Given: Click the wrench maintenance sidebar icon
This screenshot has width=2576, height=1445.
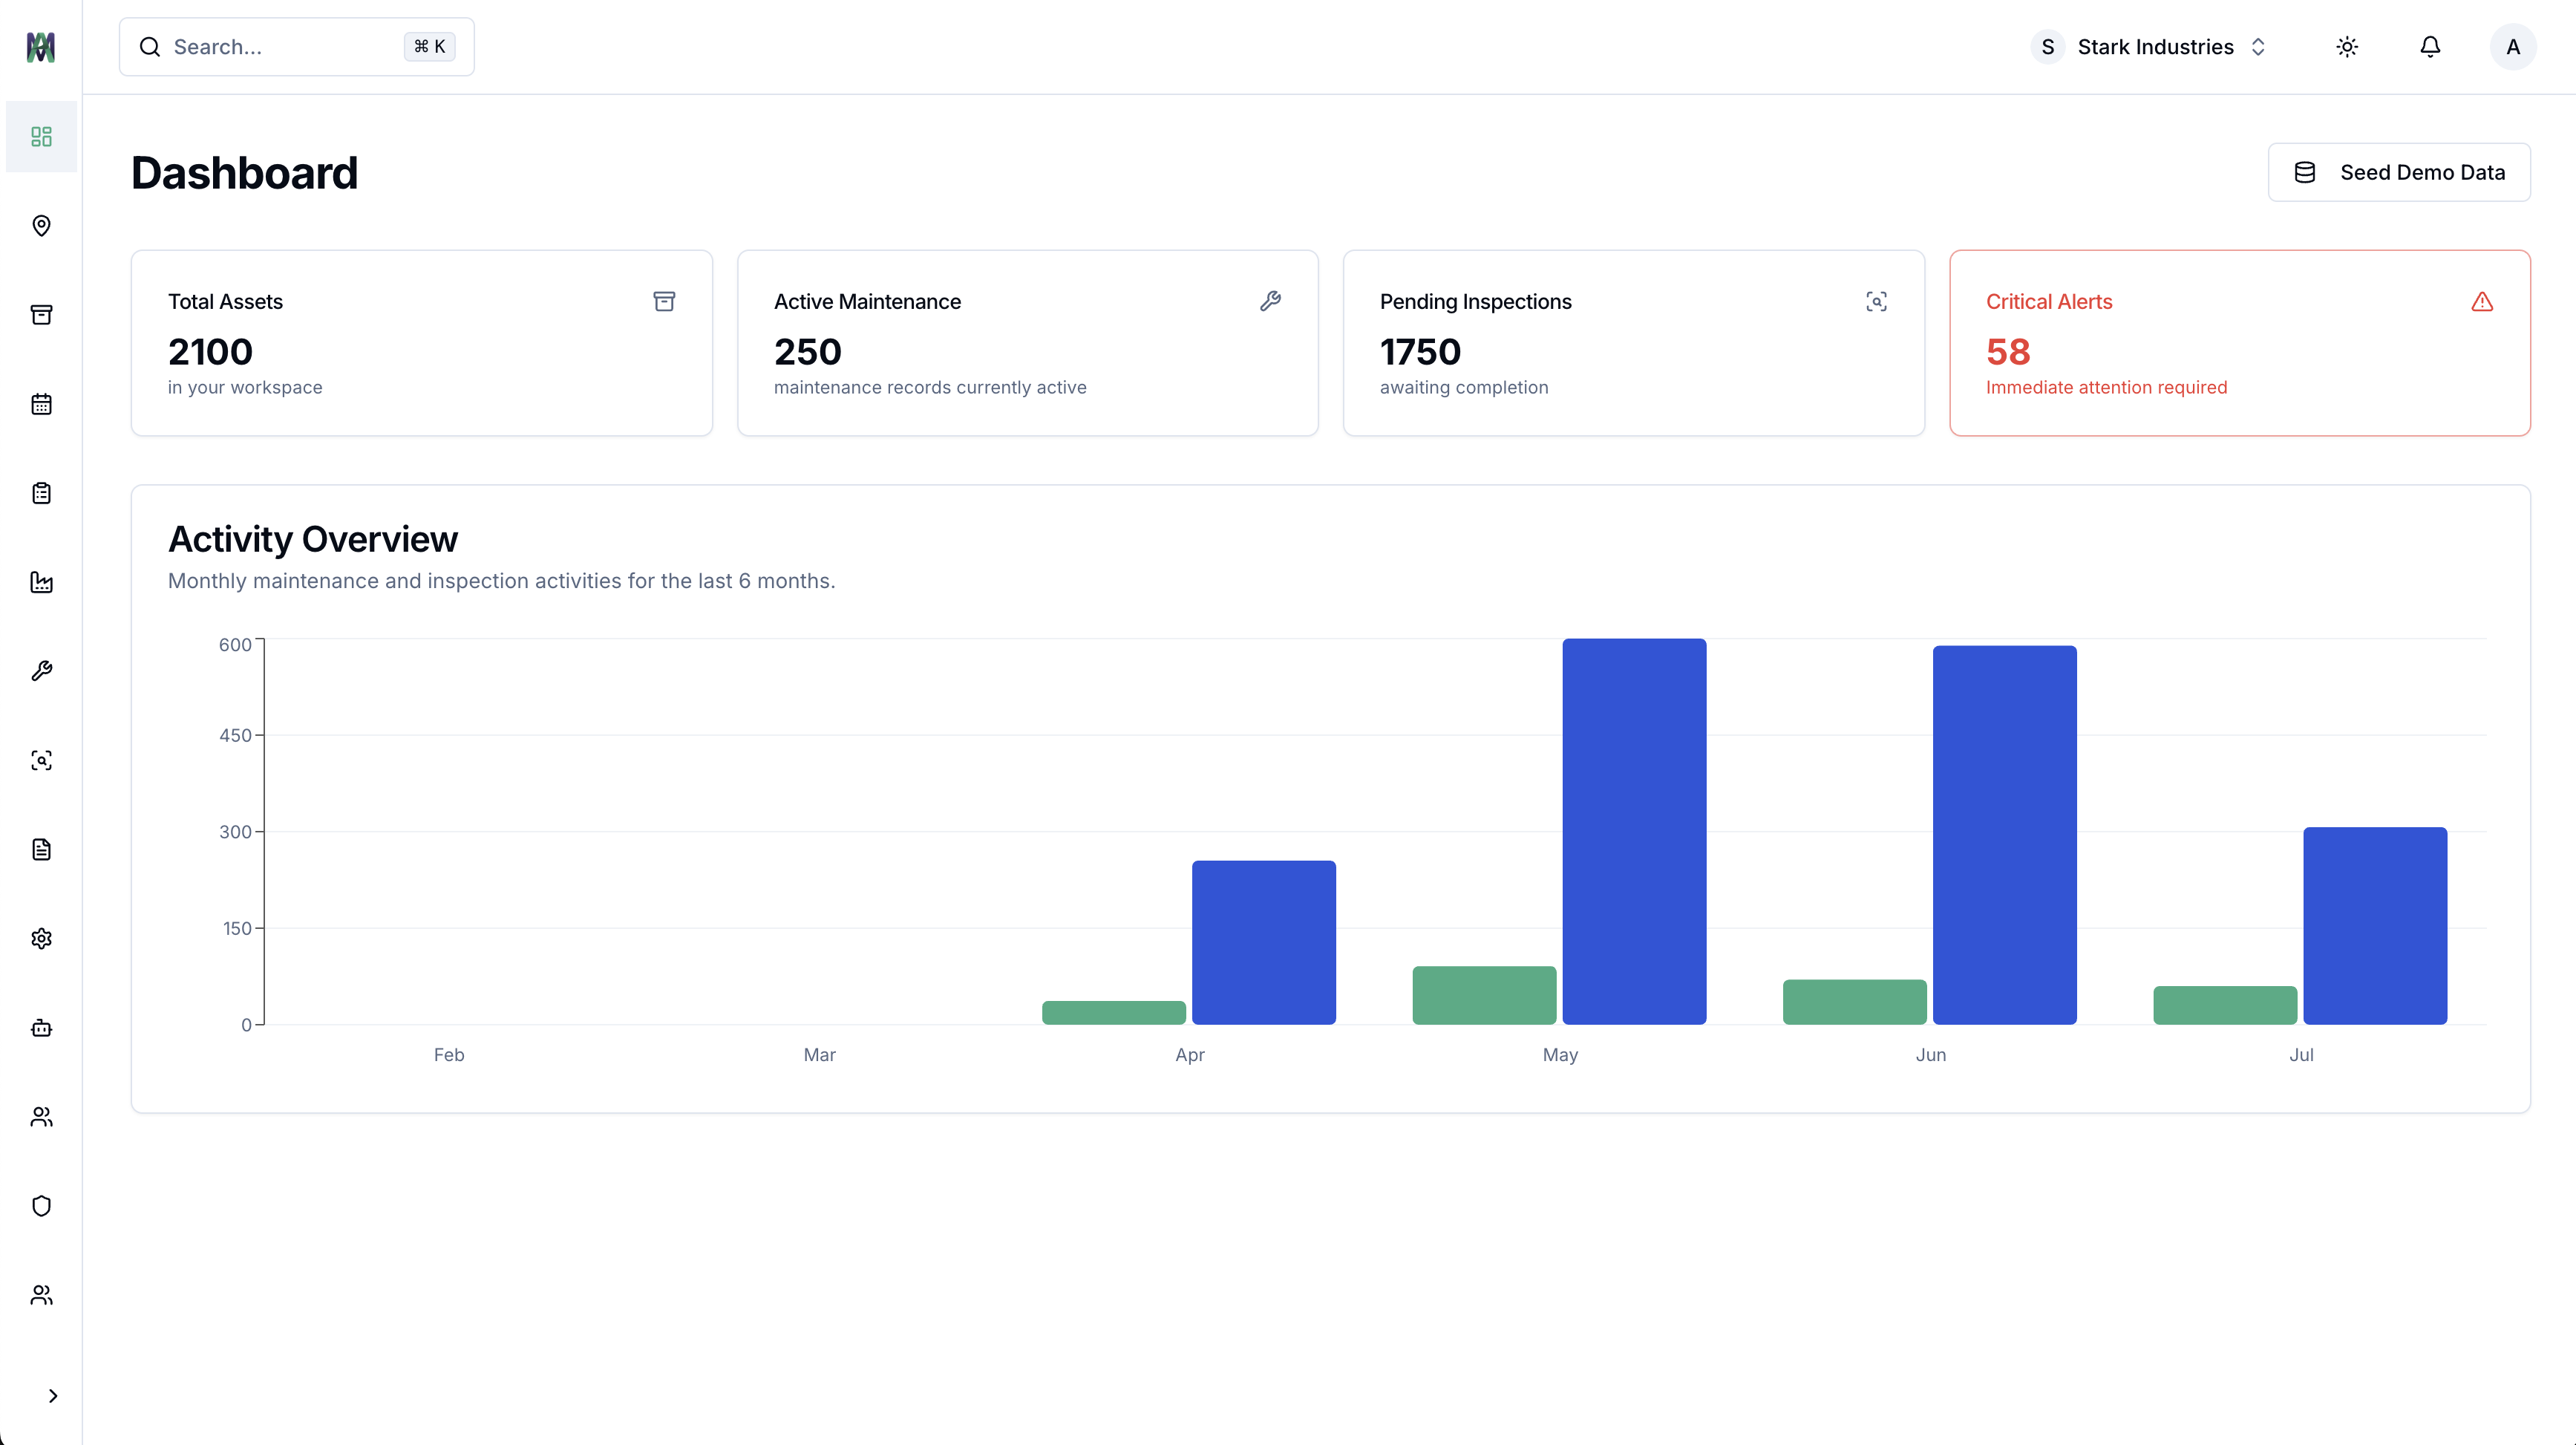Looking at the screenshot, I should pyautogui.click(x=41, y=671).
